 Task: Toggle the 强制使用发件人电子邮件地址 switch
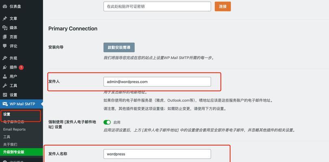(107, 122)
